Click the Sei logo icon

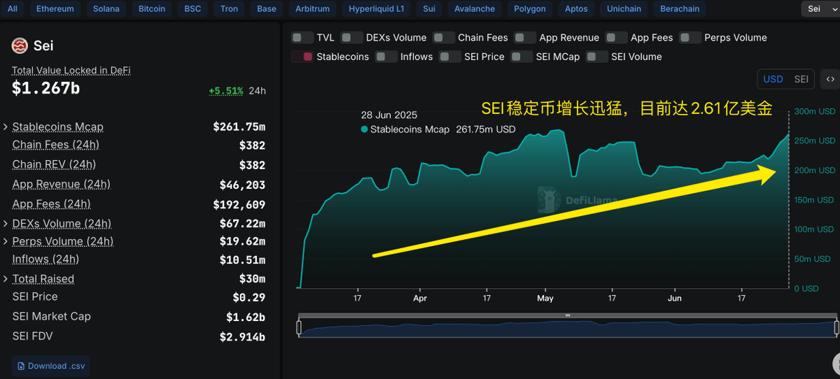(x=20, y=46)
